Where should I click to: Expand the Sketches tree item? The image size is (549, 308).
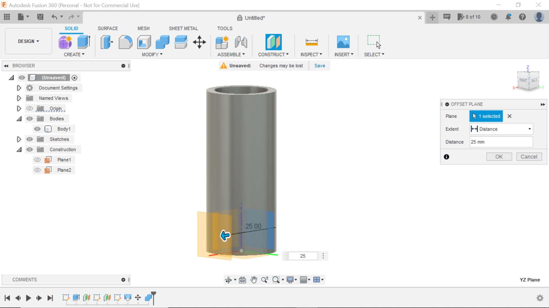pos(19,139)
